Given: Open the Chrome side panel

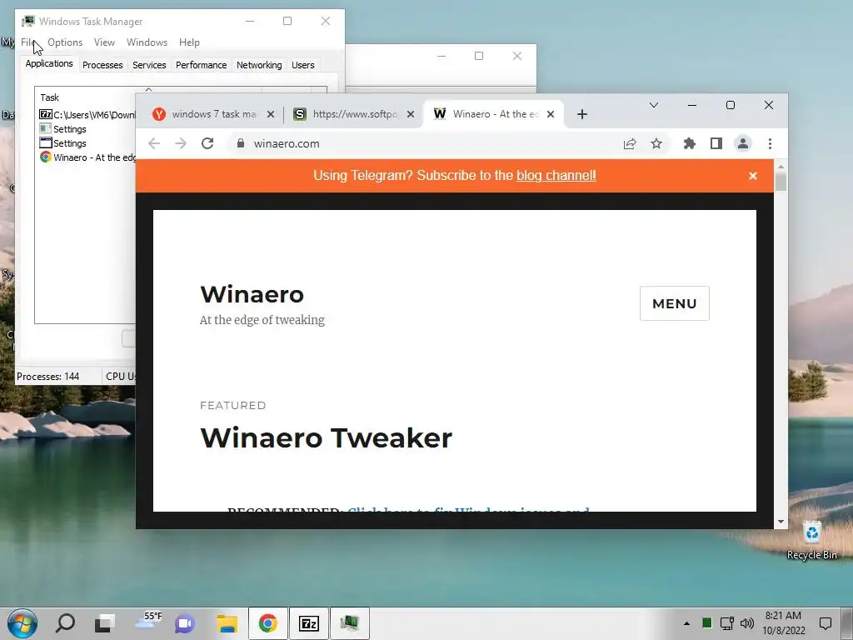Looking at the screenshot, I should pos(716,143).
